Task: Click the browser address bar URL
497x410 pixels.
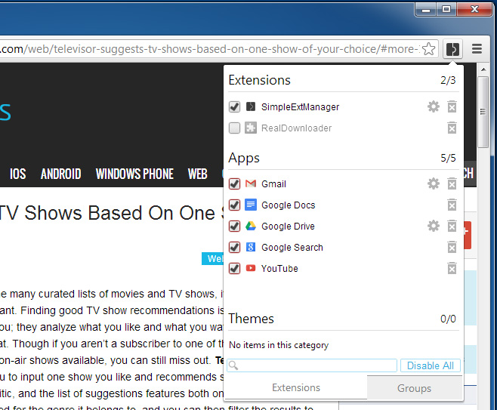Action: tap(209, 49)
